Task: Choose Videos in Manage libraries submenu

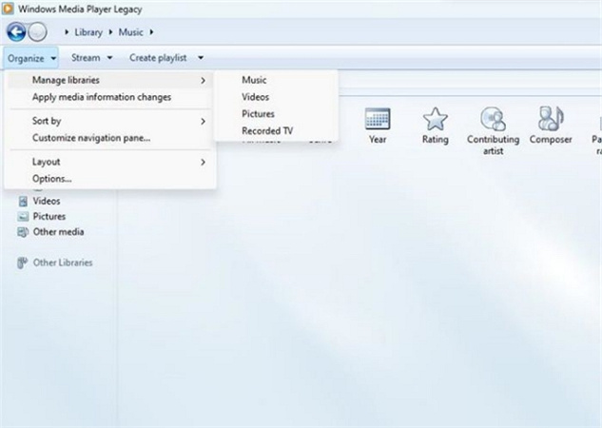Action: (x=276, y=97)
